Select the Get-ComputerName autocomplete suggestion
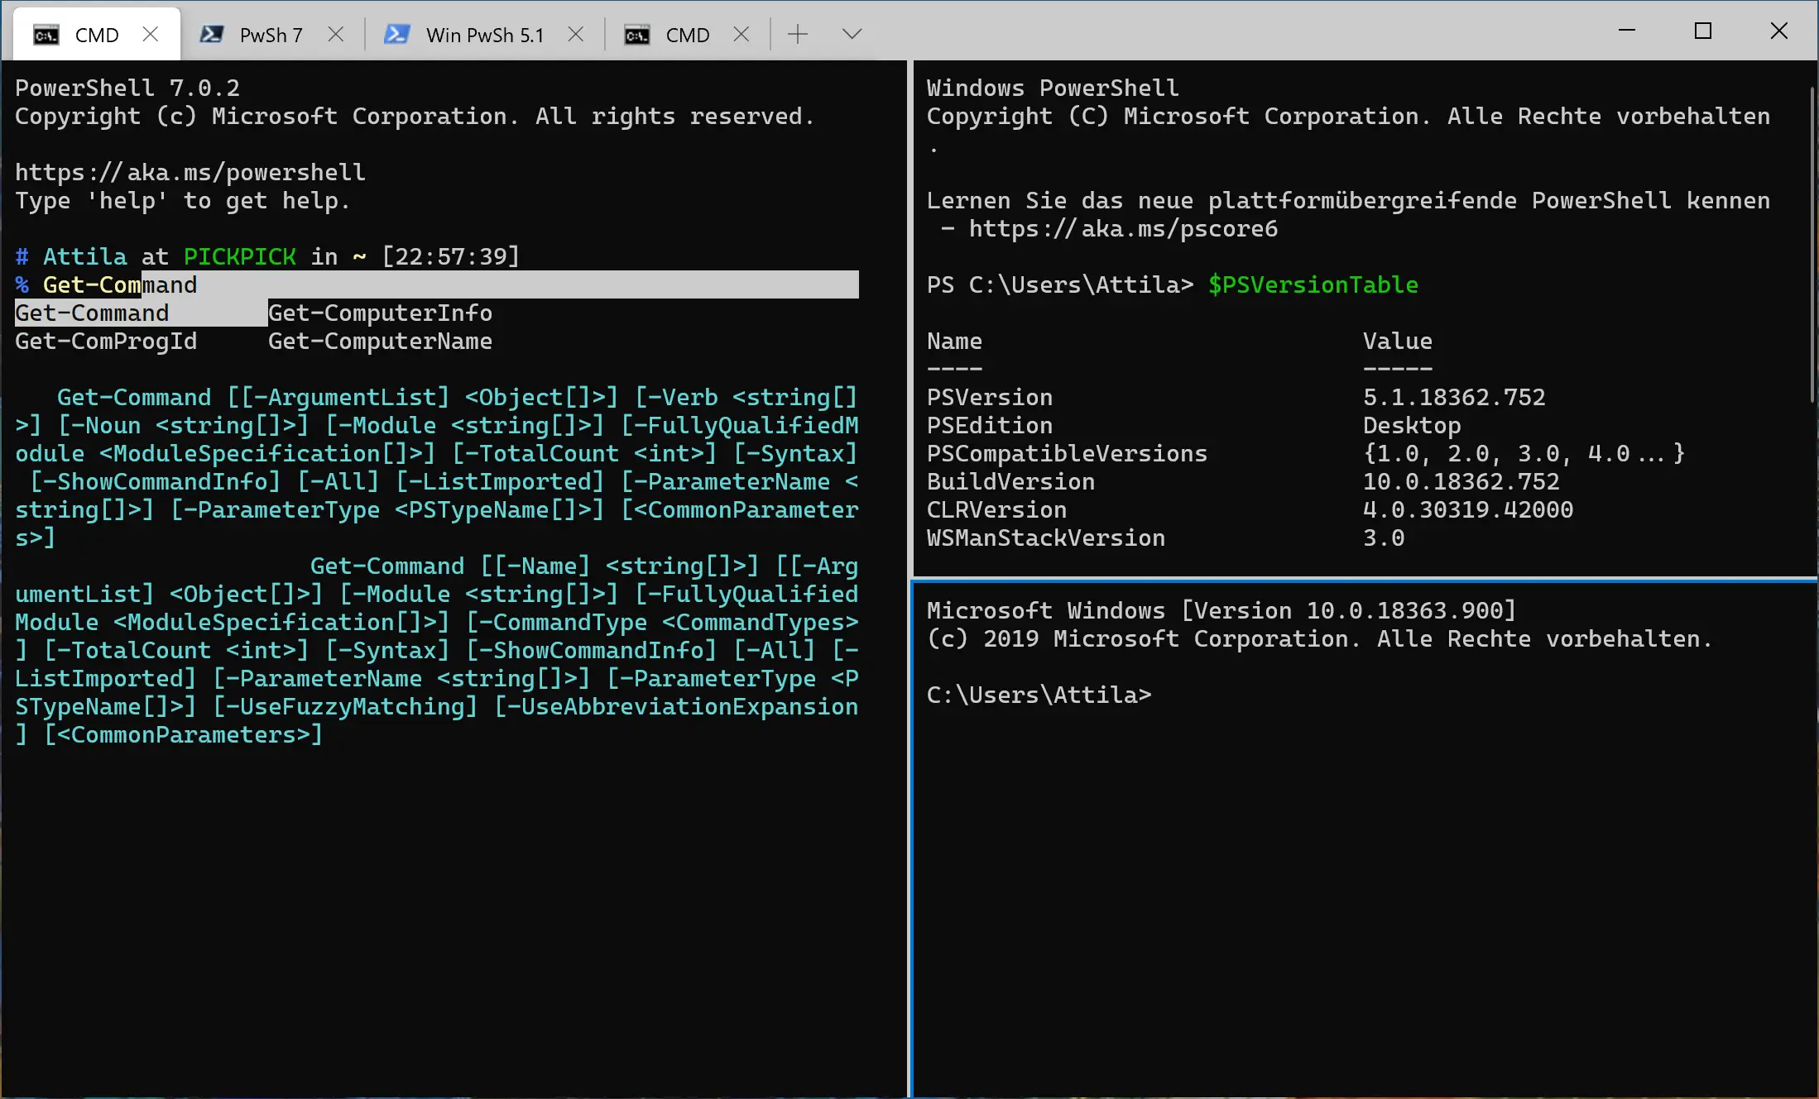 380,341
